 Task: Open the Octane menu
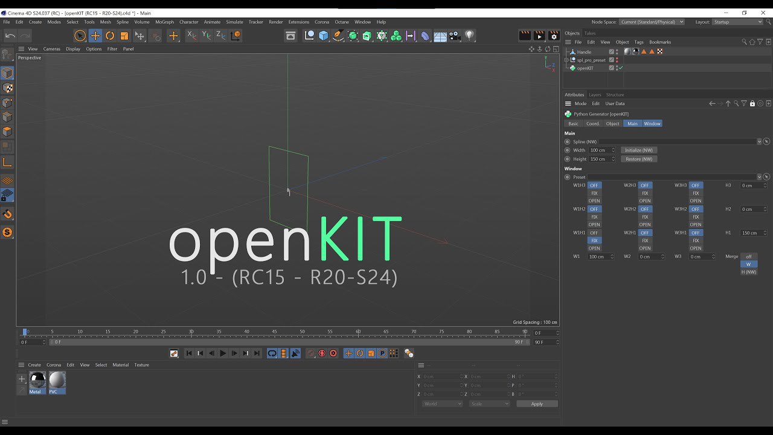pos(342,22)
